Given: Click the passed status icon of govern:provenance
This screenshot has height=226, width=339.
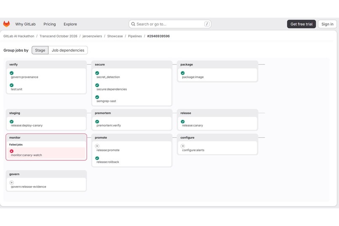Looking at the screenshot, I should (12, 73).
